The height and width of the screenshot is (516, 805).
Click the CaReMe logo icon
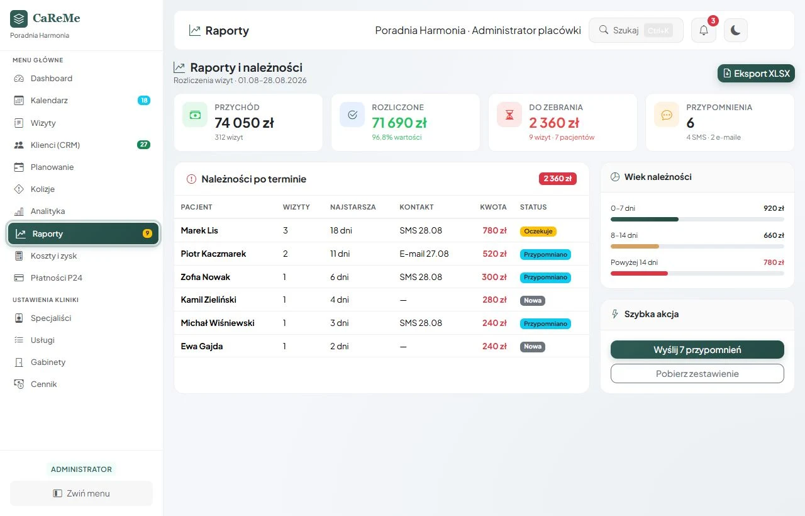19,18
